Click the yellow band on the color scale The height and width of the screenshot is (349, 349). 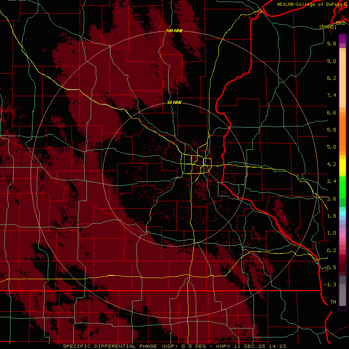point(342,166)
